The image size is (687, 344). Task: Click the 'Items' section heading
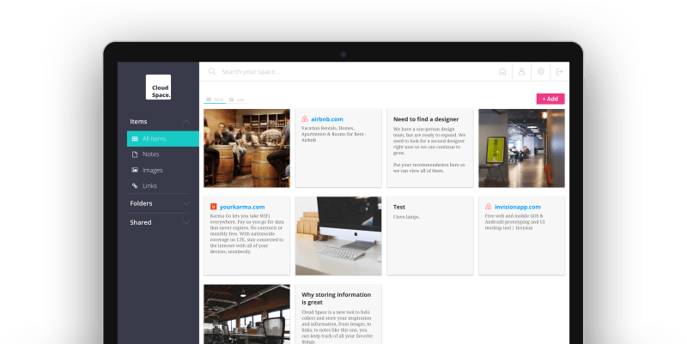(x=138, y=122)
